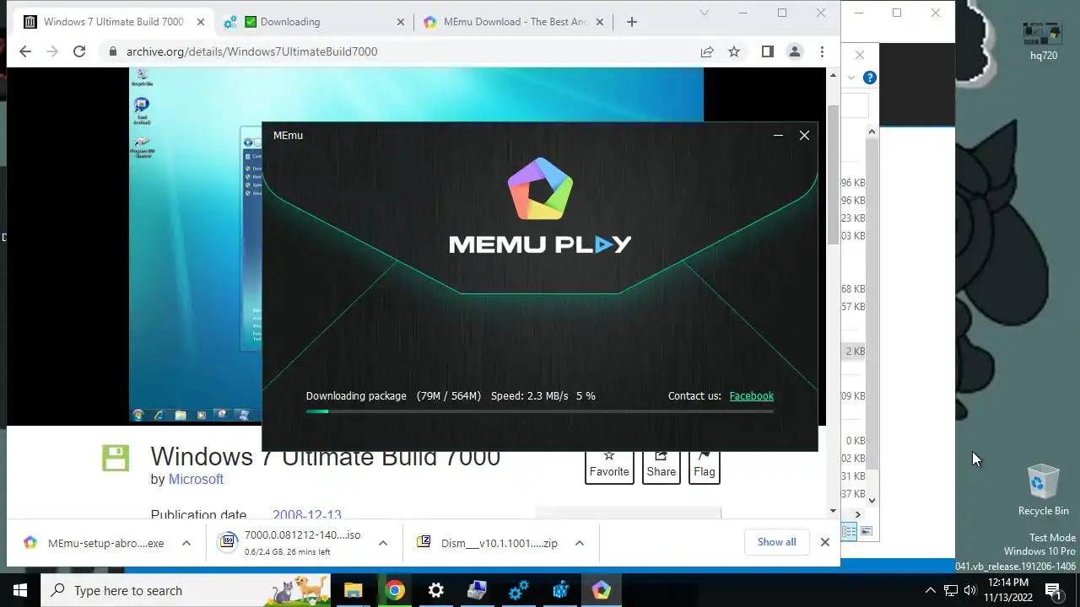Open Chrome three-dot menu
1080x607 pixels.
click(x=822, y=51)
